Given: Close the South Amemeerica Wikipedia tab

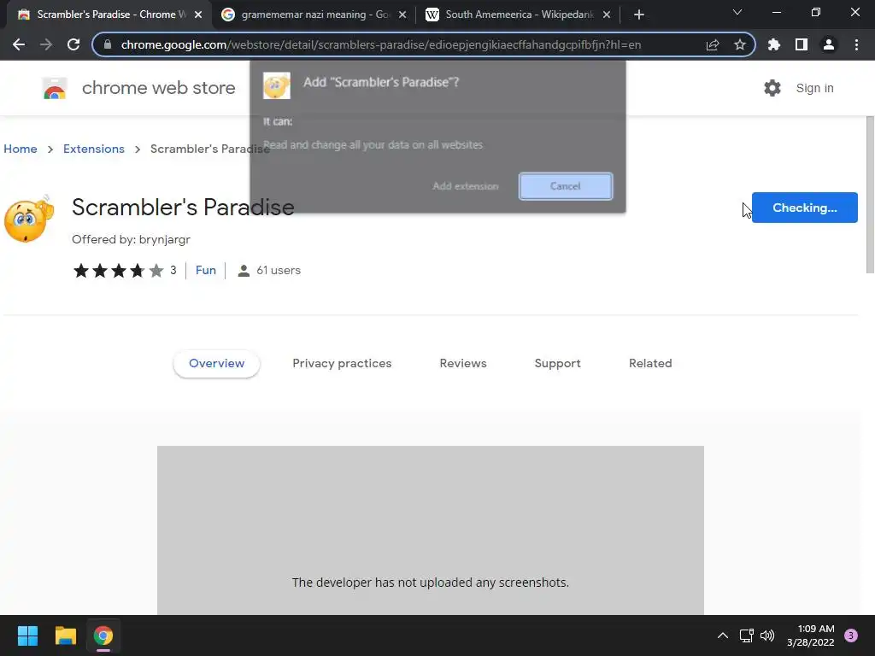Looking at the screenshot, I should point(607,15).
